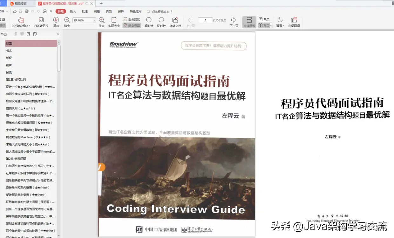Screen dimensions: 394x238
Task: Open the 页面 ribbon tab
Action: click(109, 11)
